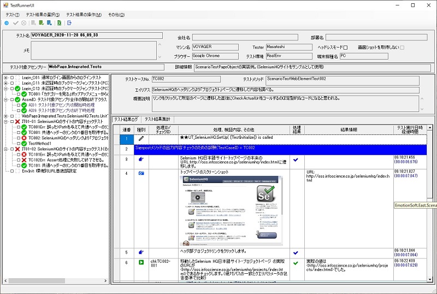437x294 pixels.
Task: Collapse the Login_C12 tree node
Action: (x=5, y=89)
